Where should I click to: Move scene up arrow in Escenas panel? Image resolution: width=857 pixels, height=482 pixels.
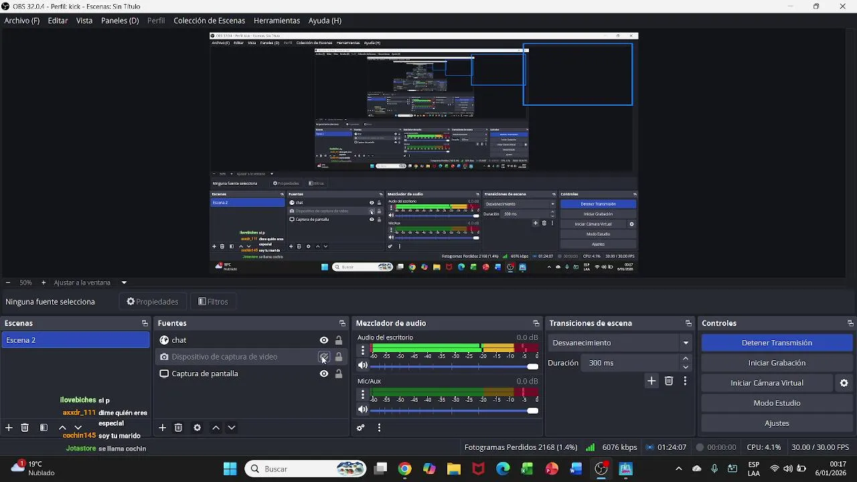(x=62, y=428)
